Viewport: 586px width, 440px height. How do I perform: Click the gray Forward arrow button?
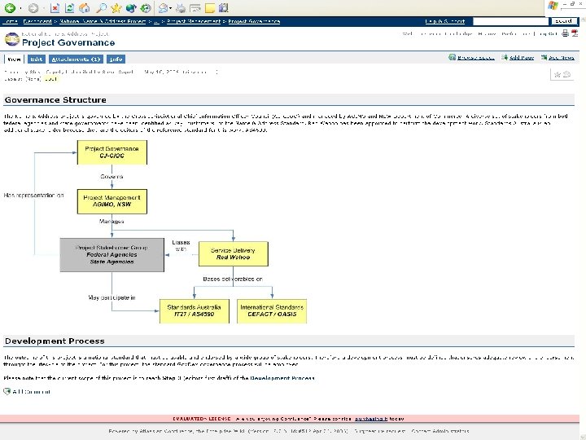(x=33, y=8)
